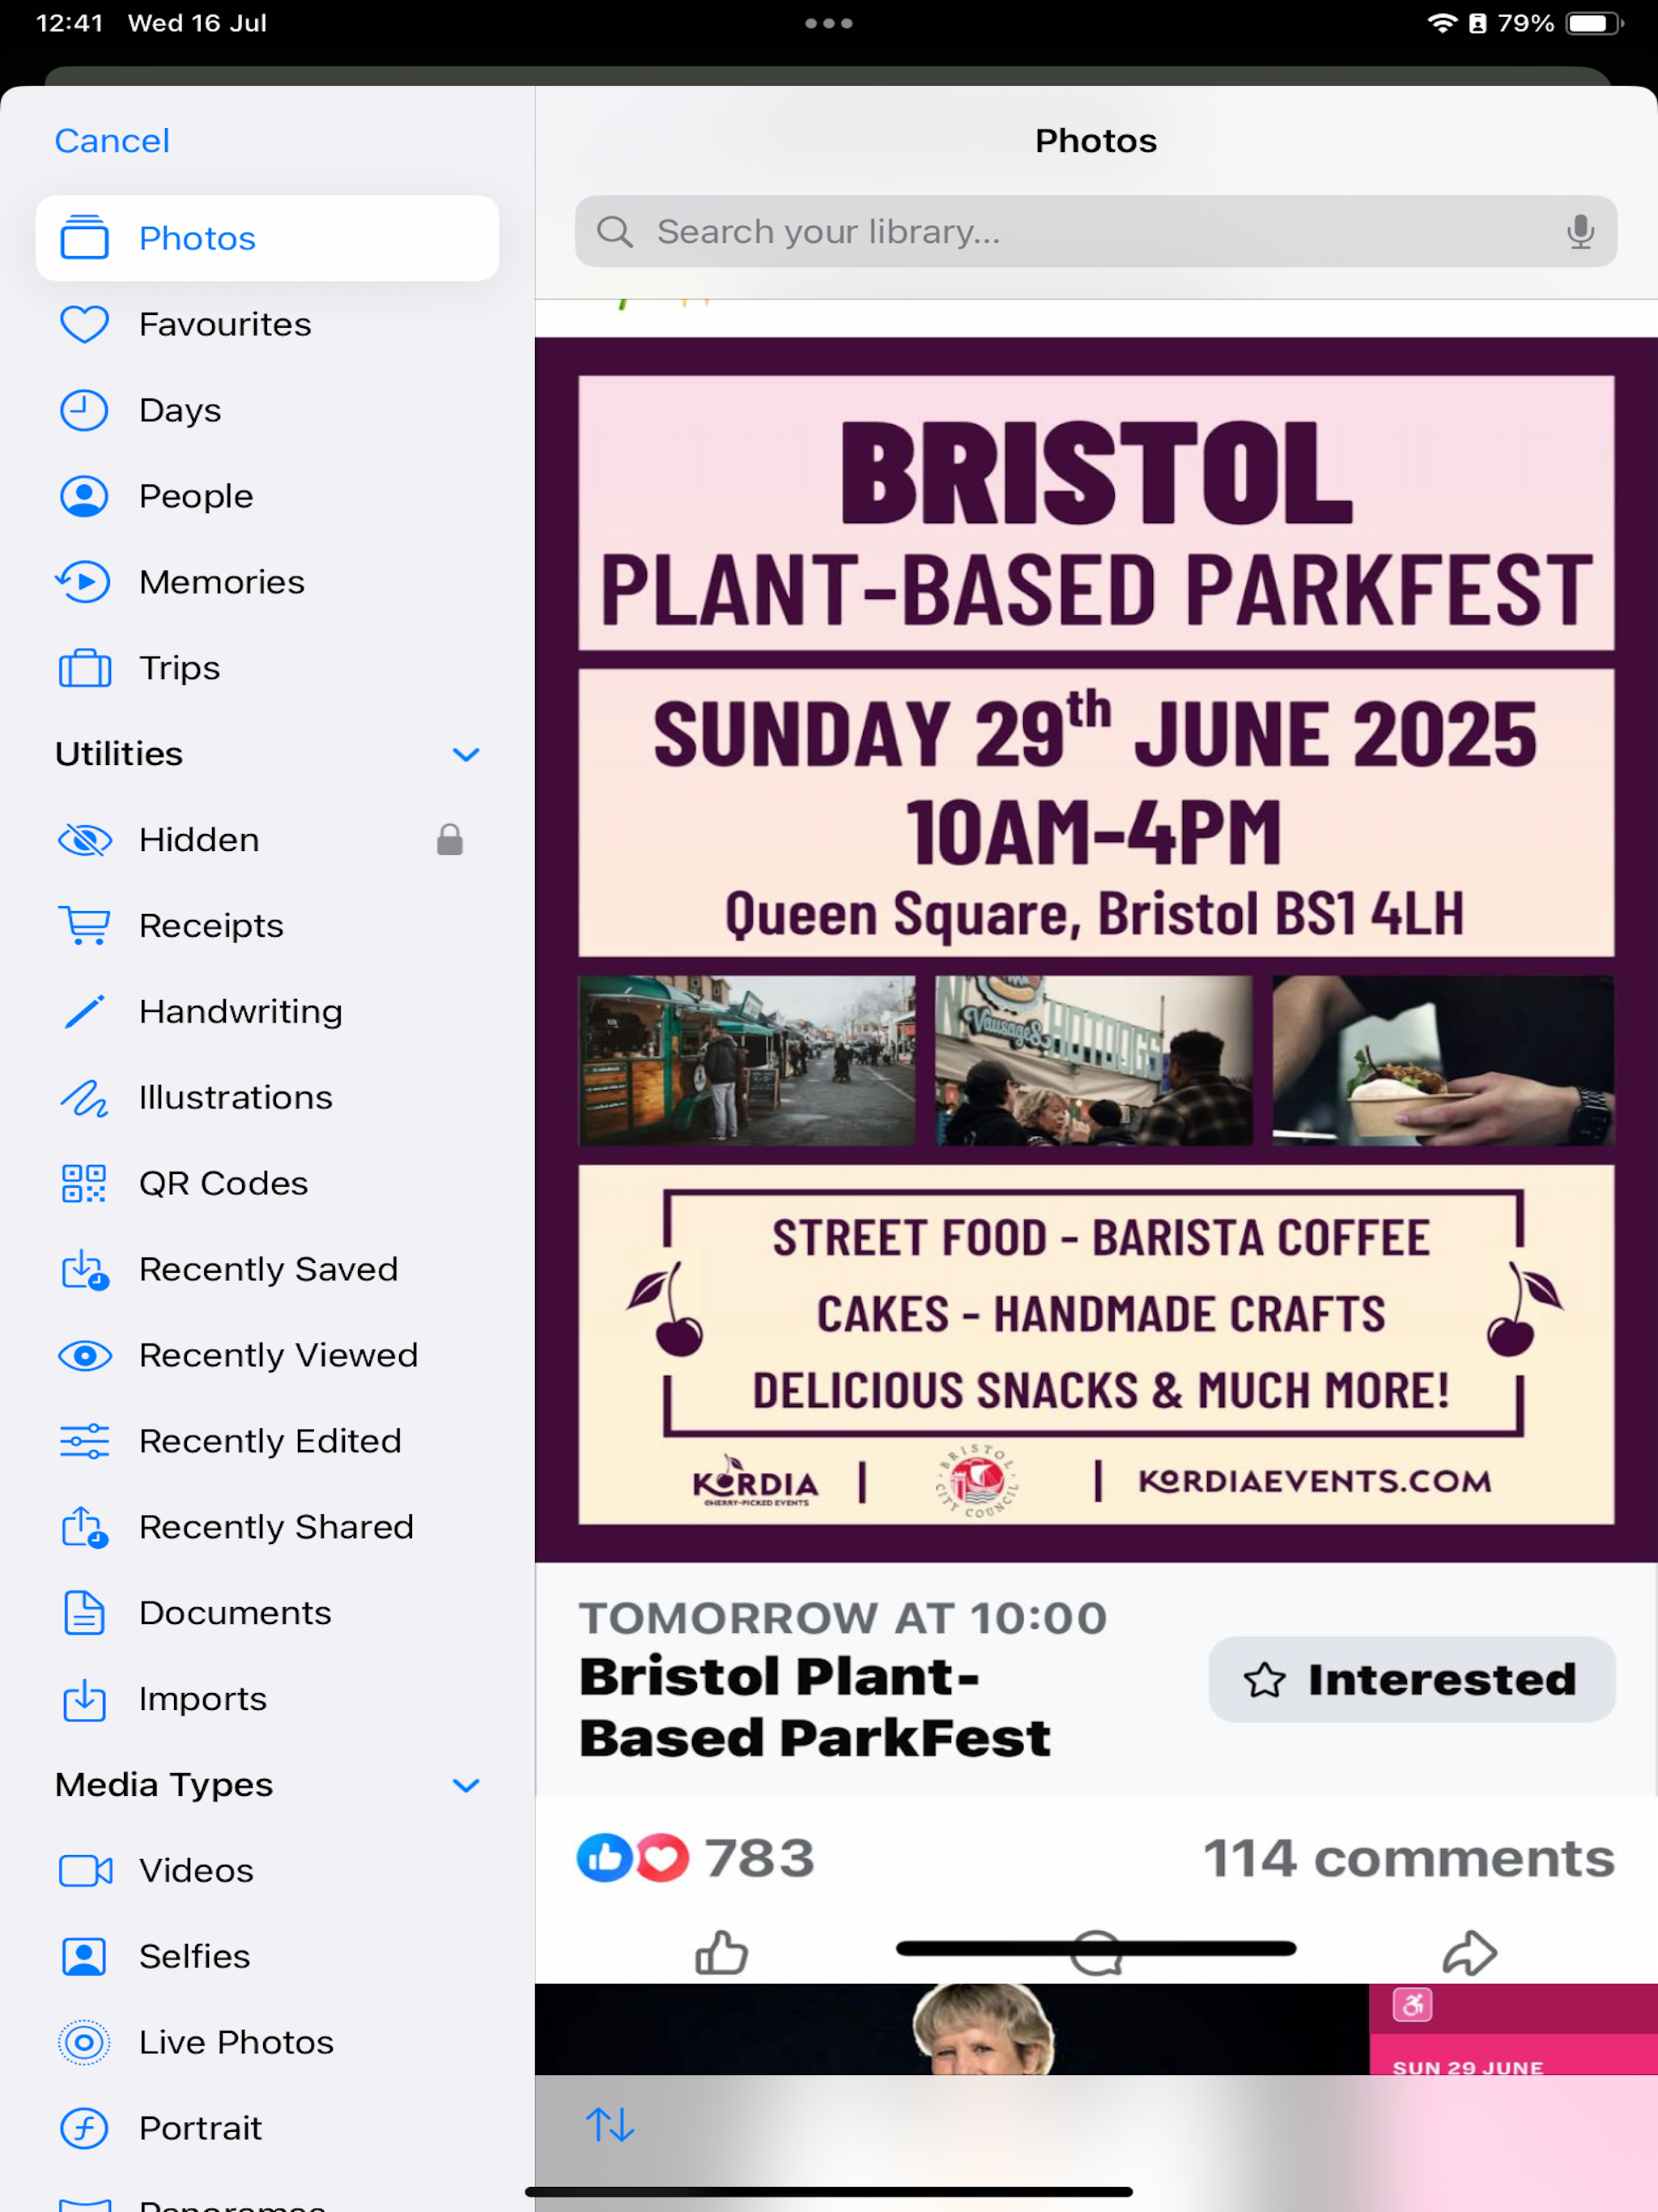Tap the Handwriting pencil icon
This screenshot has height=2212, width=1658.
click(84, 1011)
